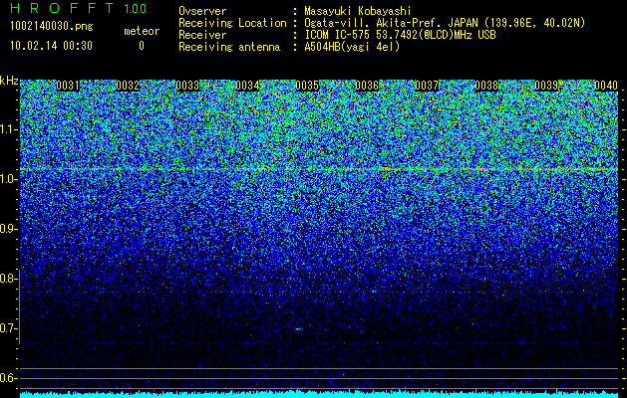Click the cyan signal level strip at bottom
This screenshot has height=398, width=627.
(319, 394)
